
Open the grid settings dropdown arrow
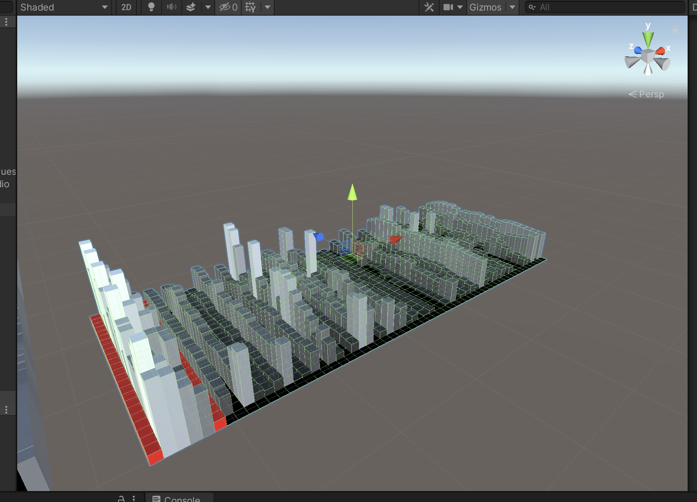(268, 7)
